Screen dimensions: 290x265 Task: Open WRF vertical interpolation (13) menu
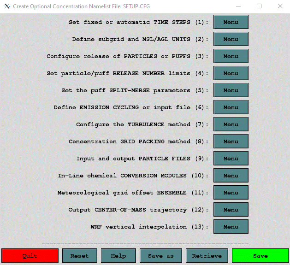(x=231, y=227)
